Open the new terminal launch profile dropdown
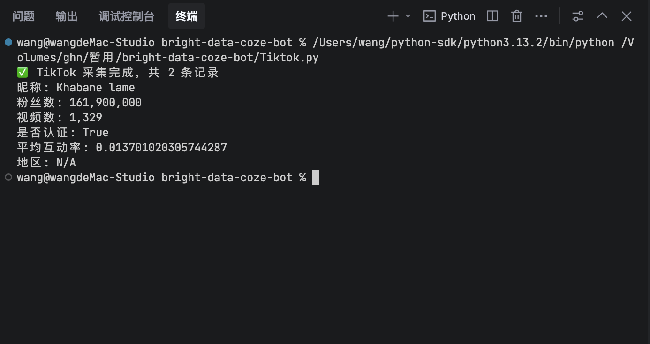This screenshot has width=650, height=344. pyautogui.click(x=408, y=16)
